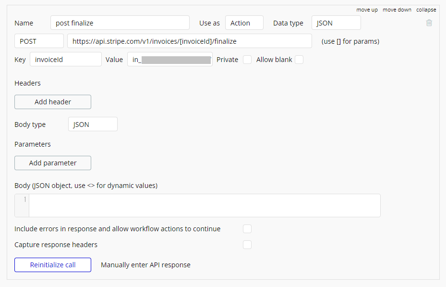Click the move down link
Screen dimensions: 446x287
click(397, 10)
